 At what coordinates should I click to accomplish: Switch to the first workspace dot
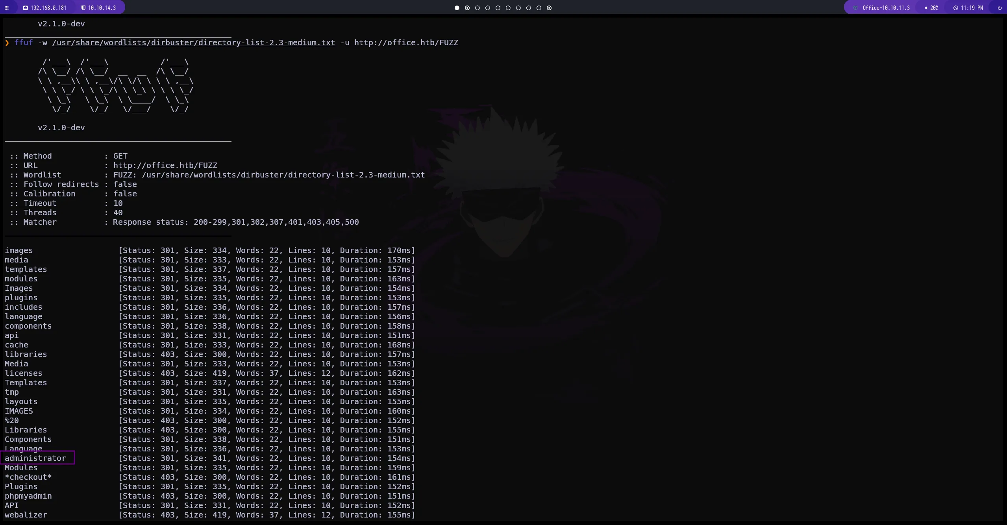(x=457, y=8)
